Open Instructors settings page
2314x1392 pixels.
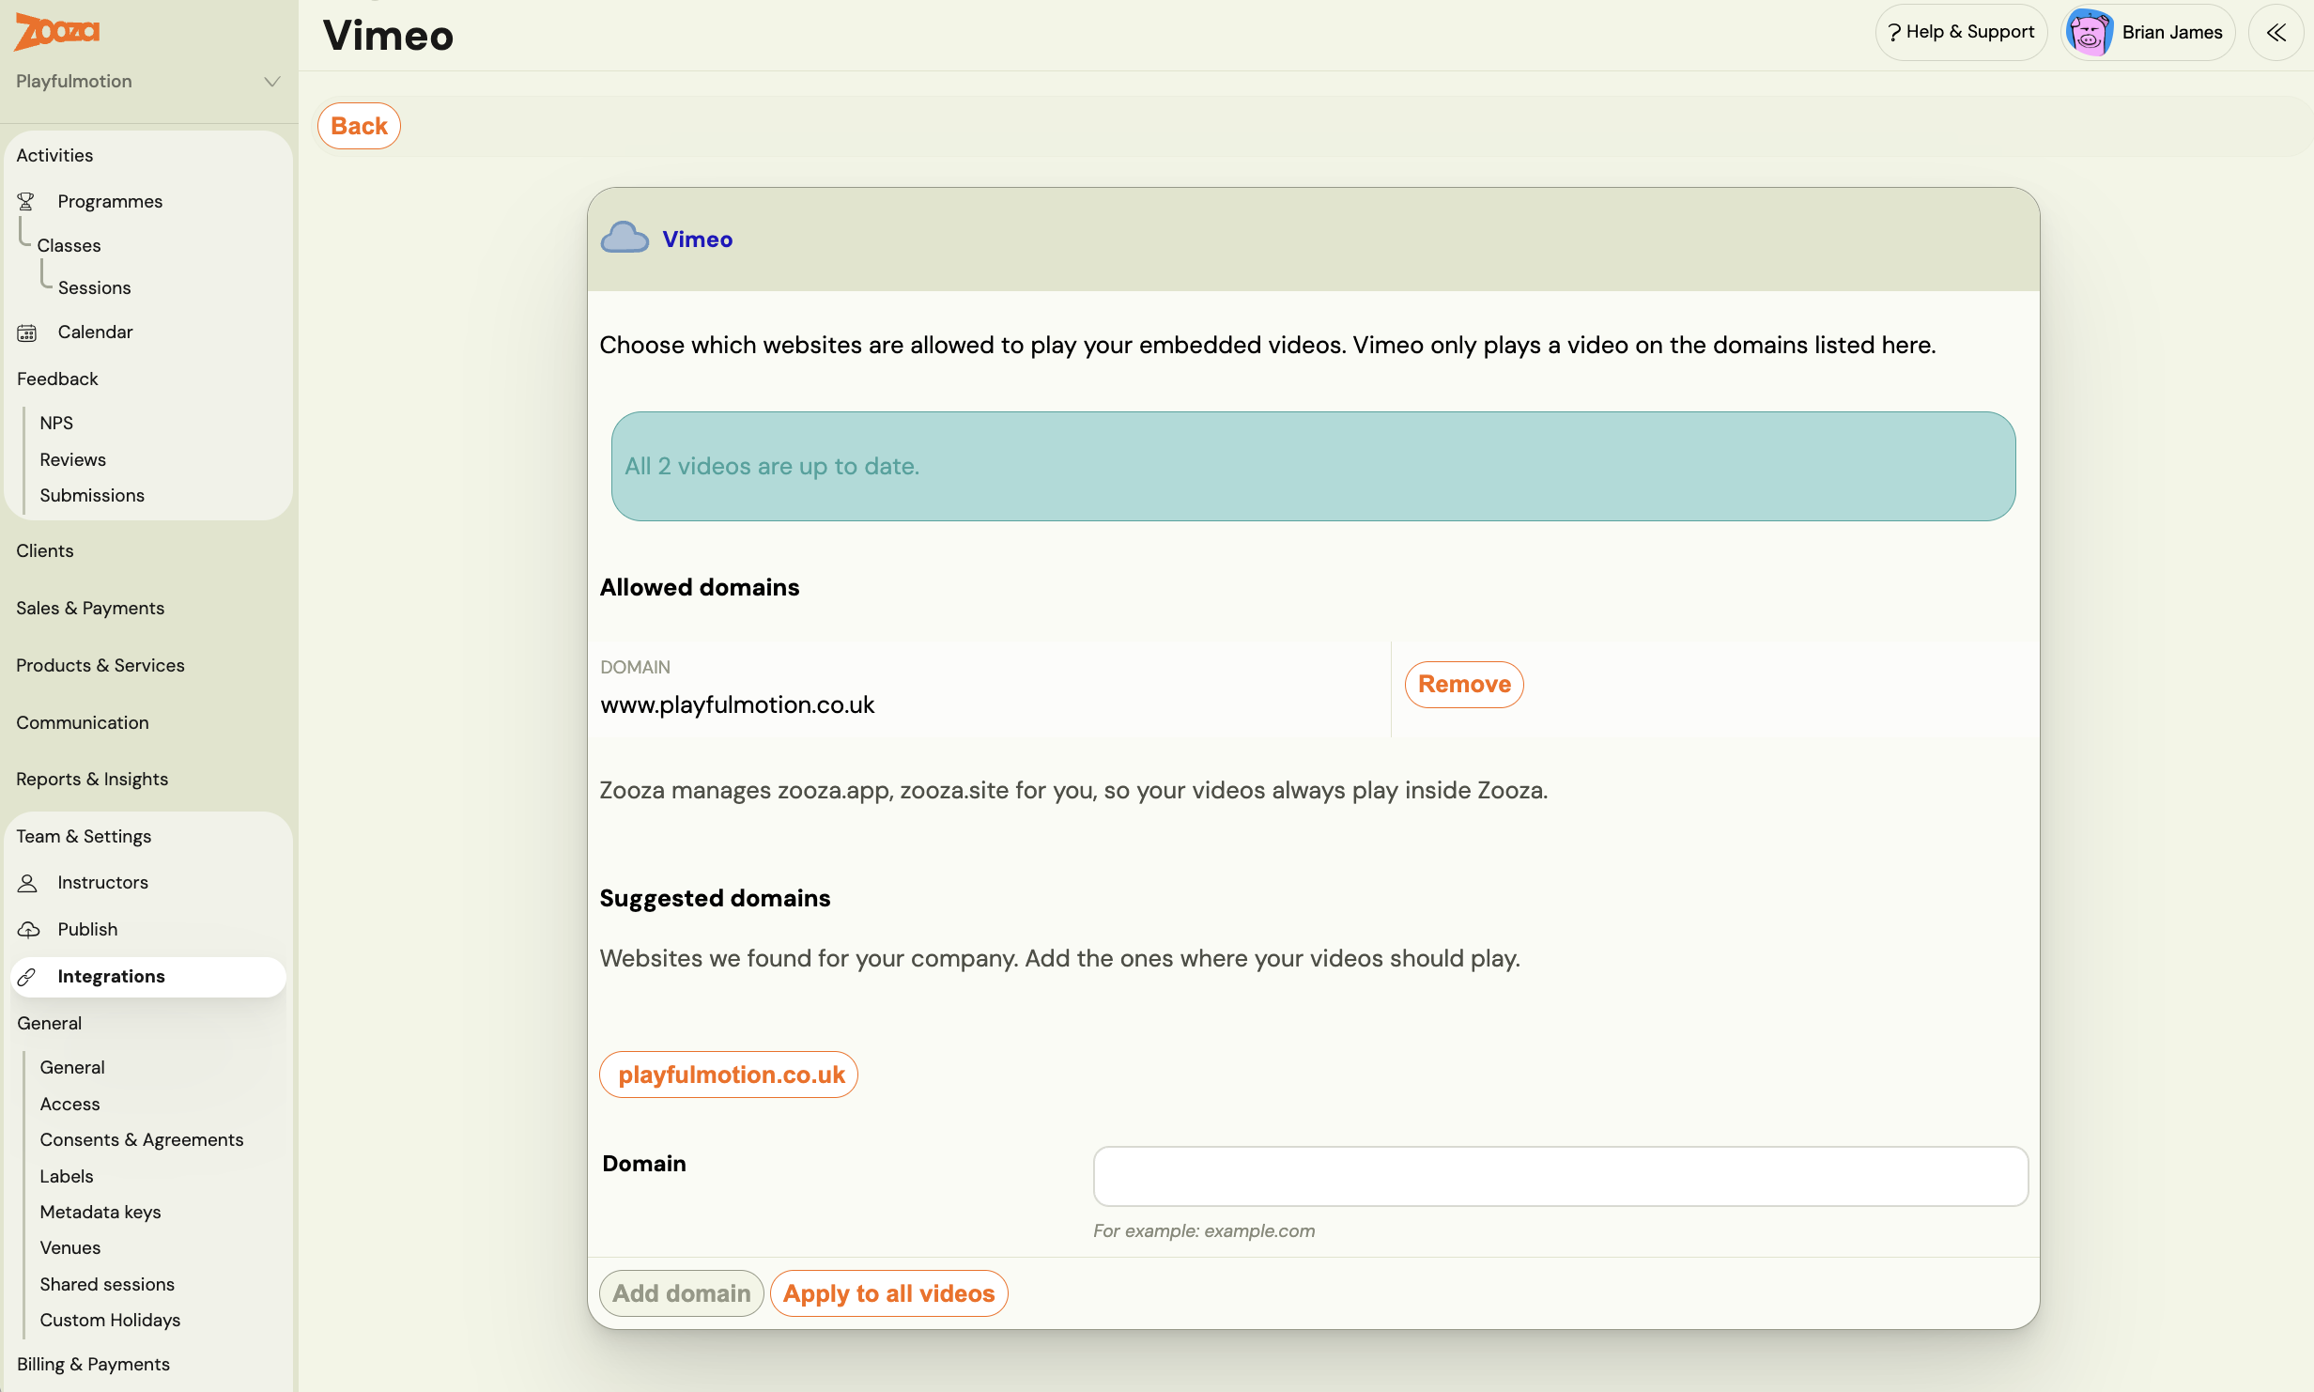[102, 882]
